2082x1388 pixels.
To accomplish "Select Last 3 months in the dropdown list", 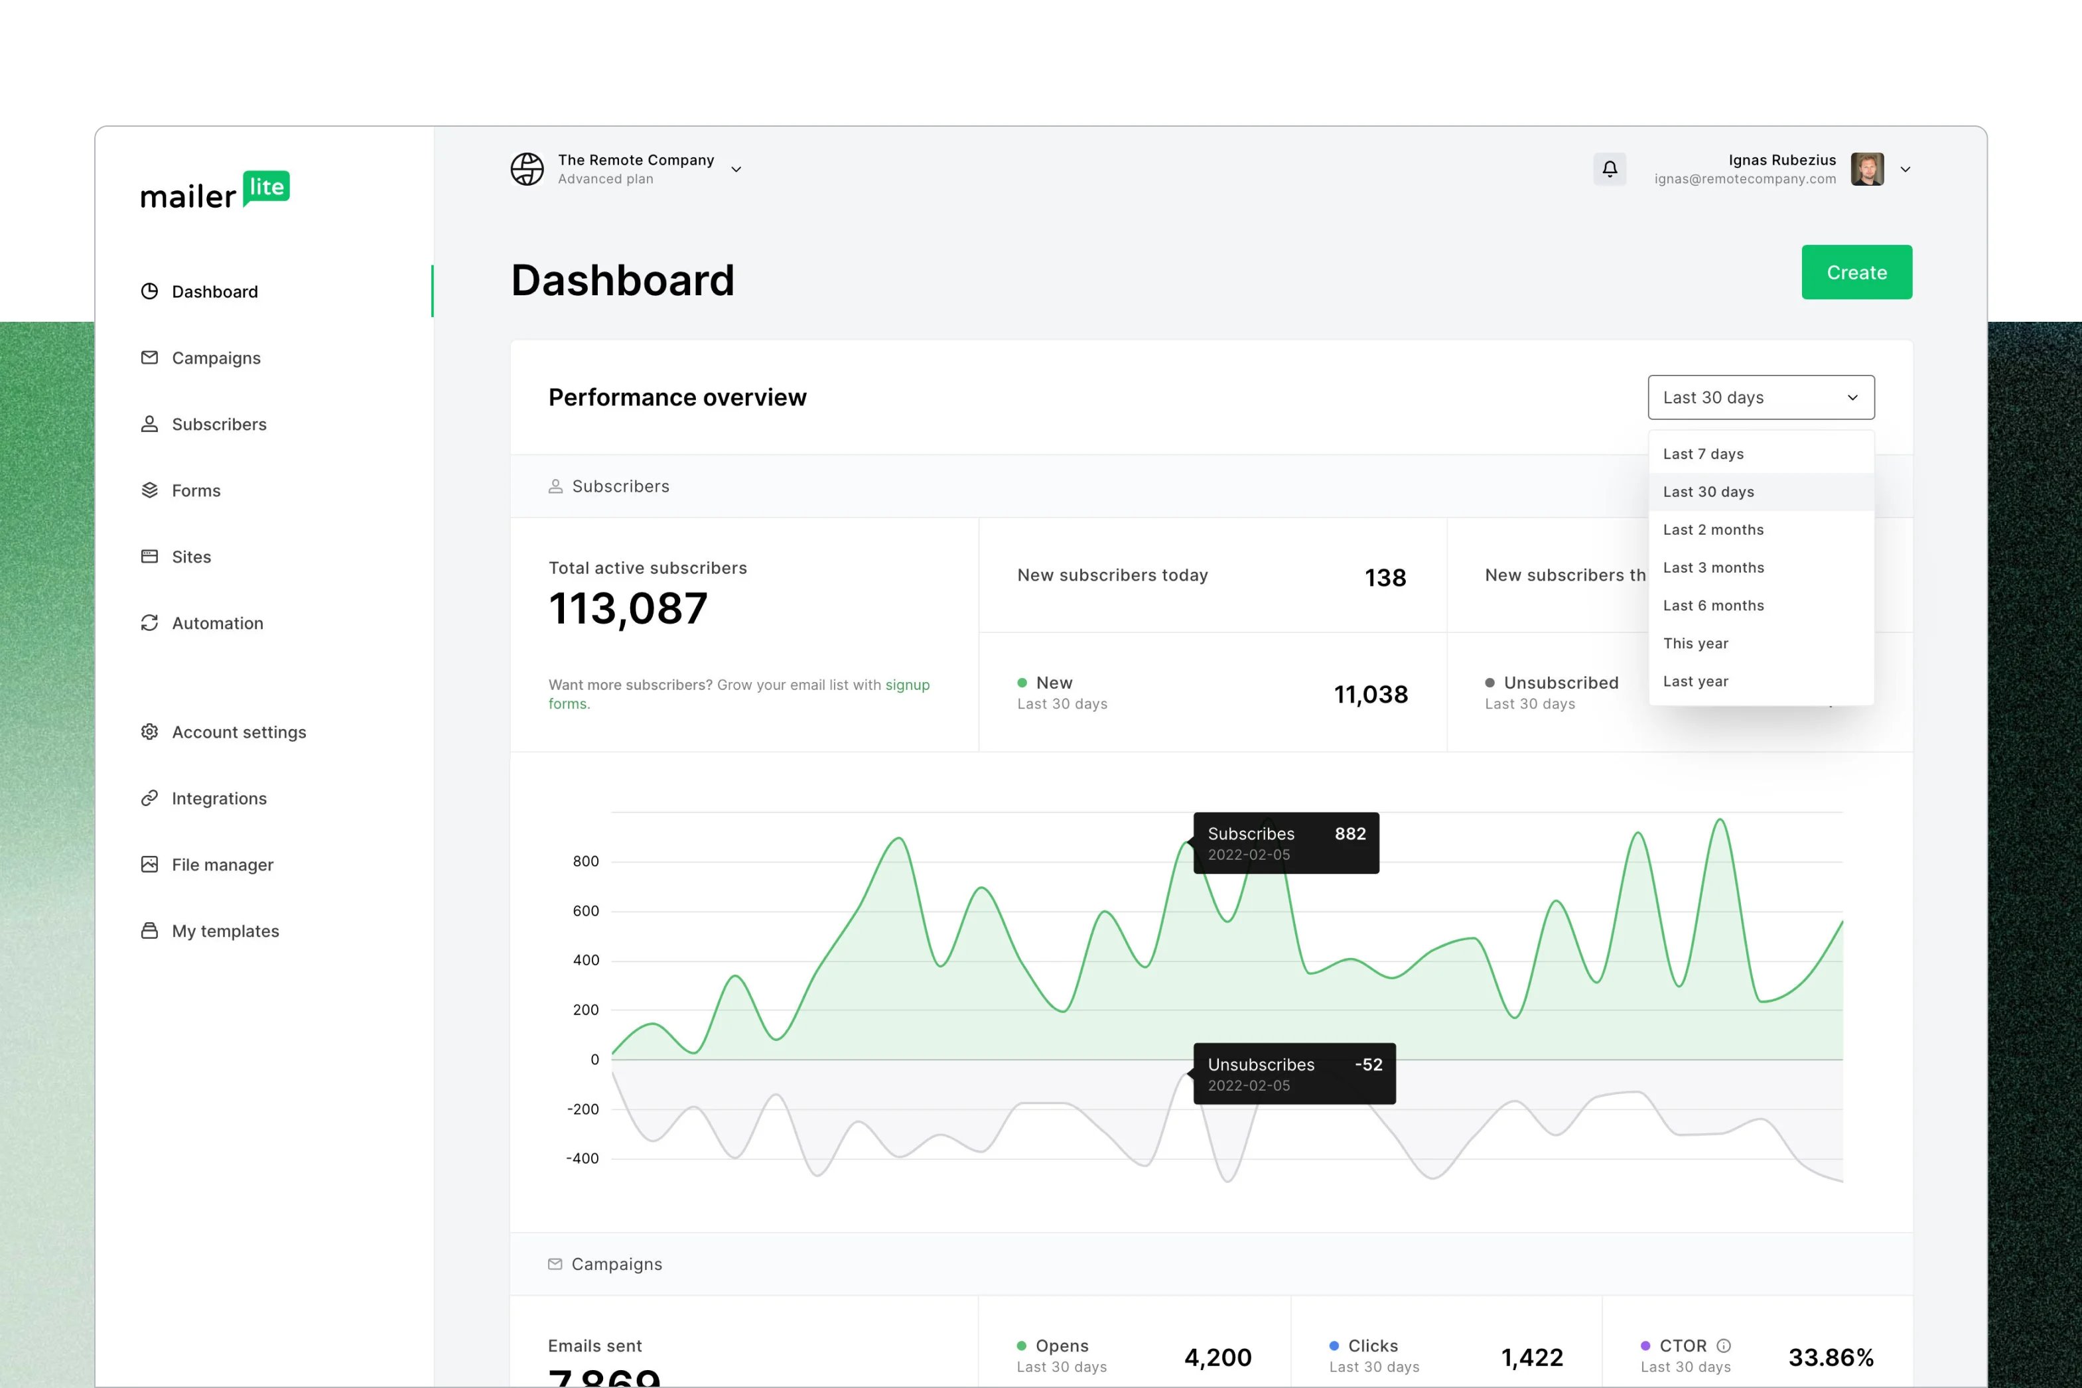I will [x=1713, y=567].
